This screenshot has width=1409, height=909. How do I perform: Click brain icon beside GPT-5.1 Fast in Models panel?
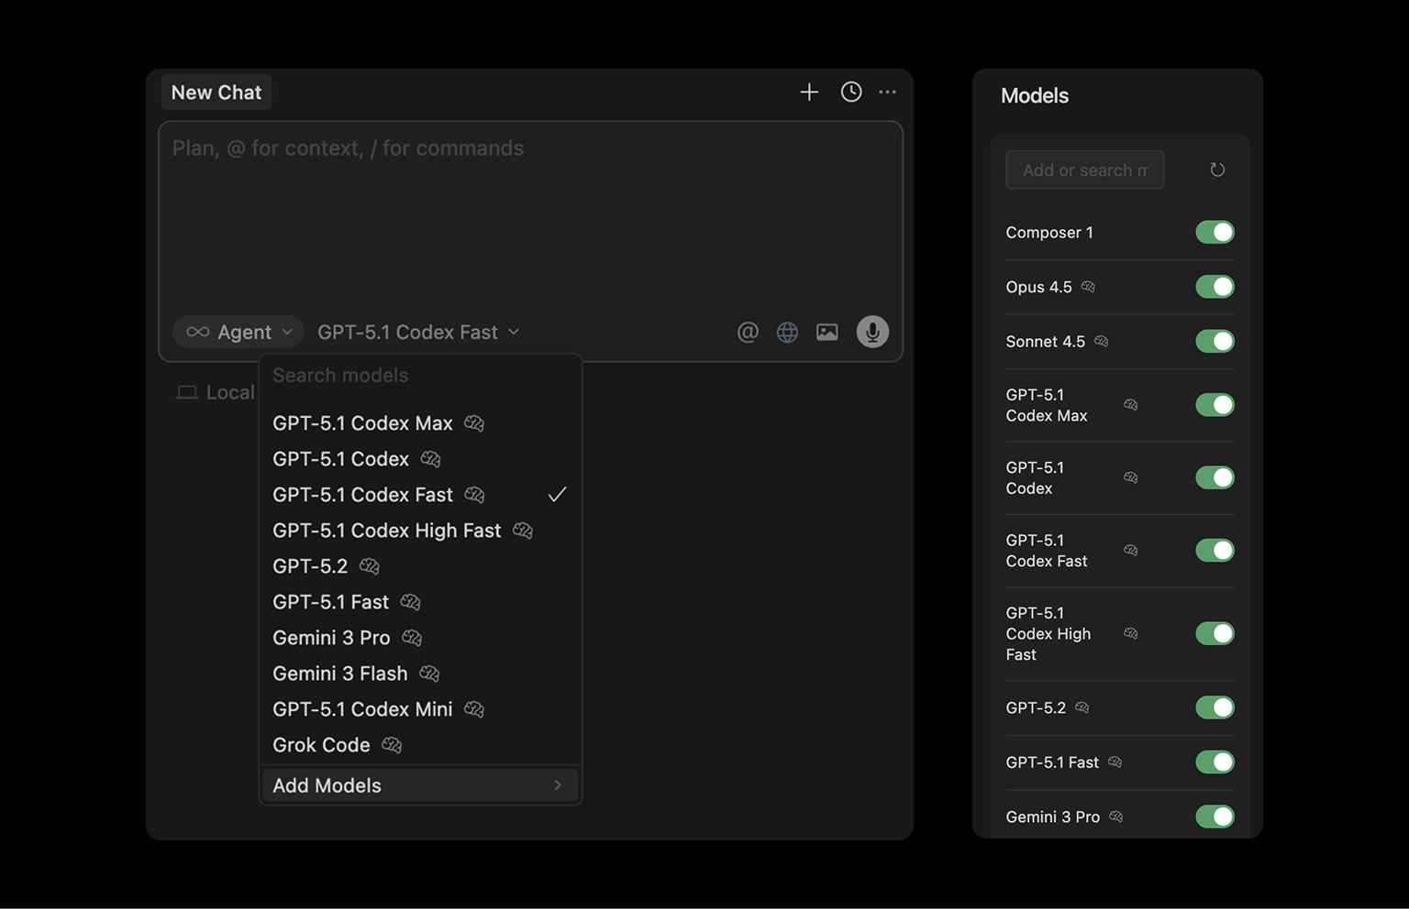1115,762
